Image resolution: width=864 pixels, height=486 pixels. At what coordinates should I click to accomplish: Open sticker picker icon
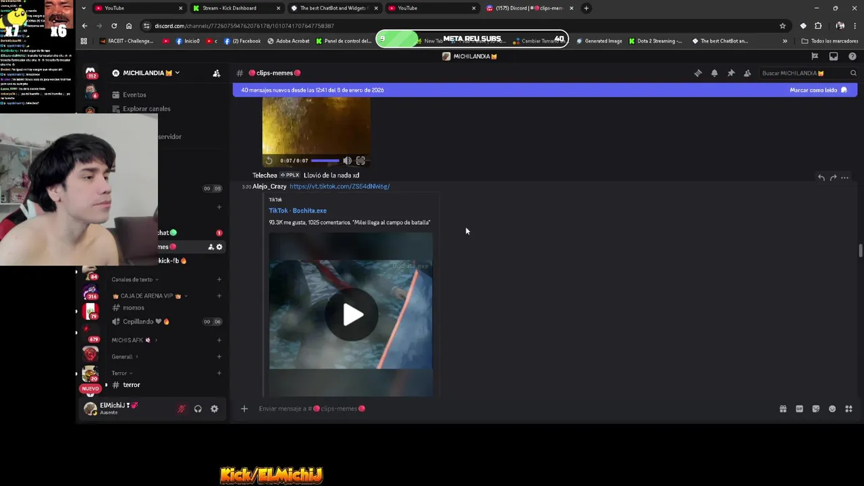pos(815,408)
